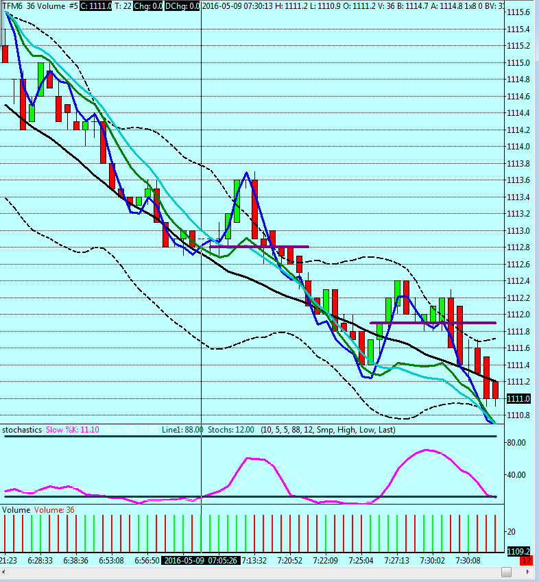
Task: Click the 'Volume' study name label
Action: point(16,510)
